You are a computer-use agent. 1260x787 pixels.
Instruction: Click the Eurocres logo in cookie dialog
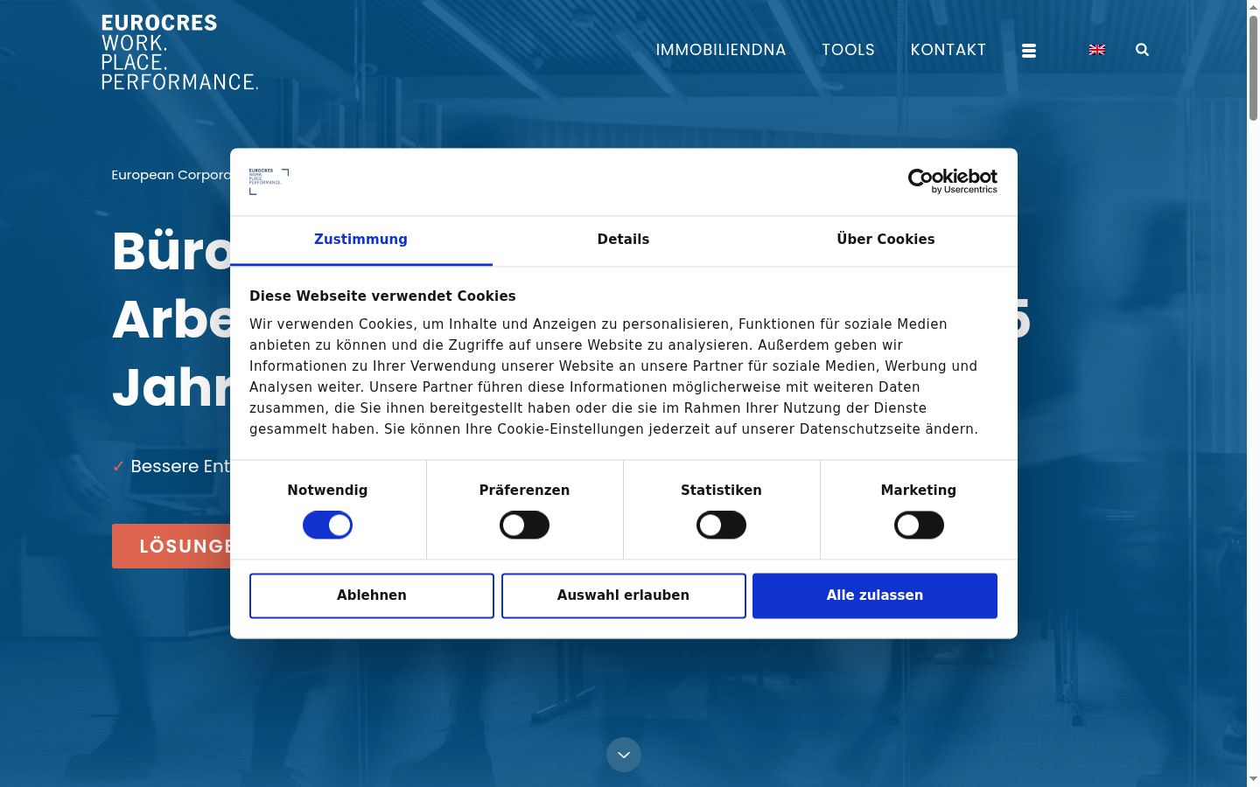[269, 181]
